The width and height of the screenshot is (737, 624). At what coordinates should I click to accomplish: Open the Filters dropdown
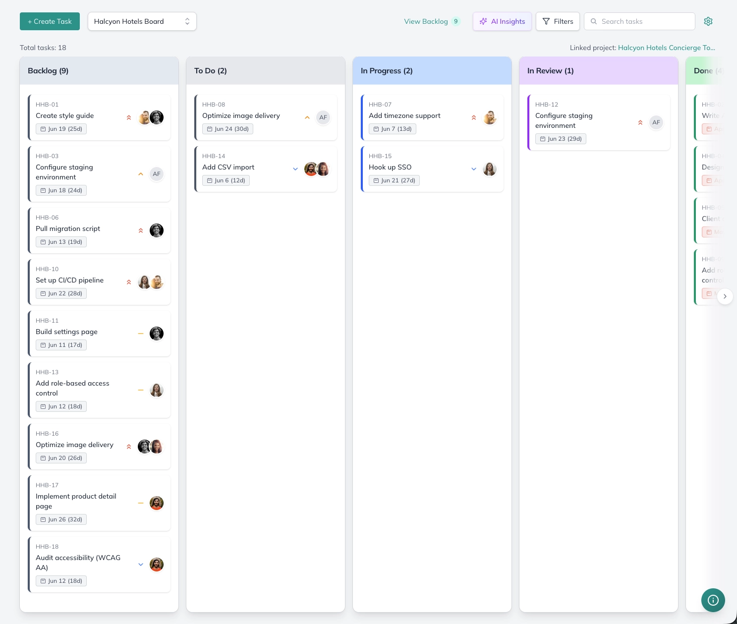[558, 21]
